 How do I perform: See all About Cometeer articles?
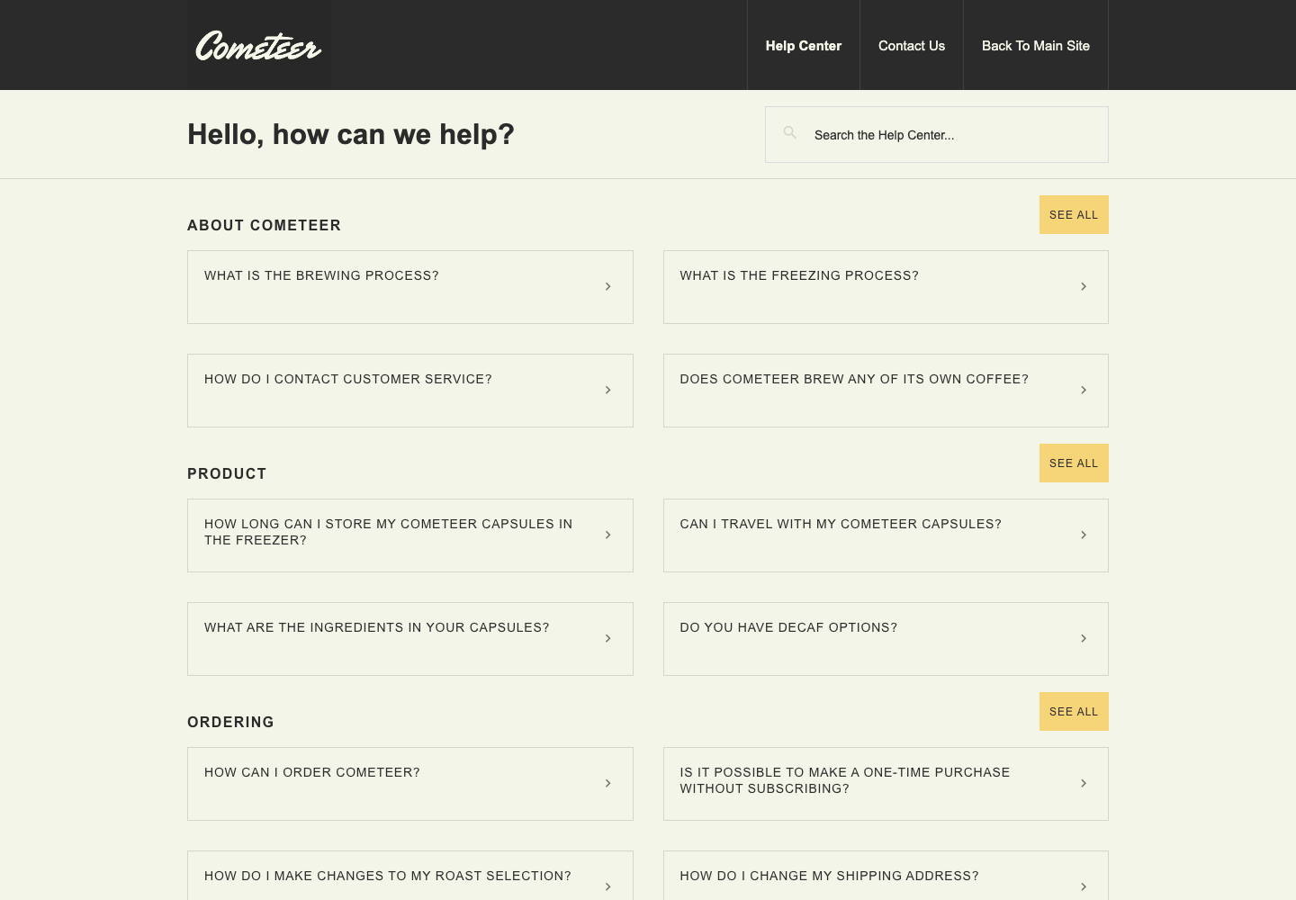pyautogui.click(x=1074, y=215)
